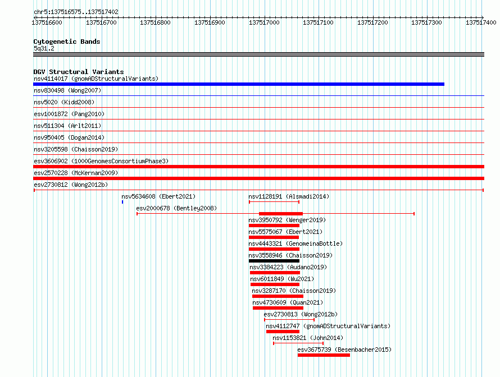This screenshot has height=377, width=500.
Task: Select the red nsv5575067 variant bar
Action: 274,237
